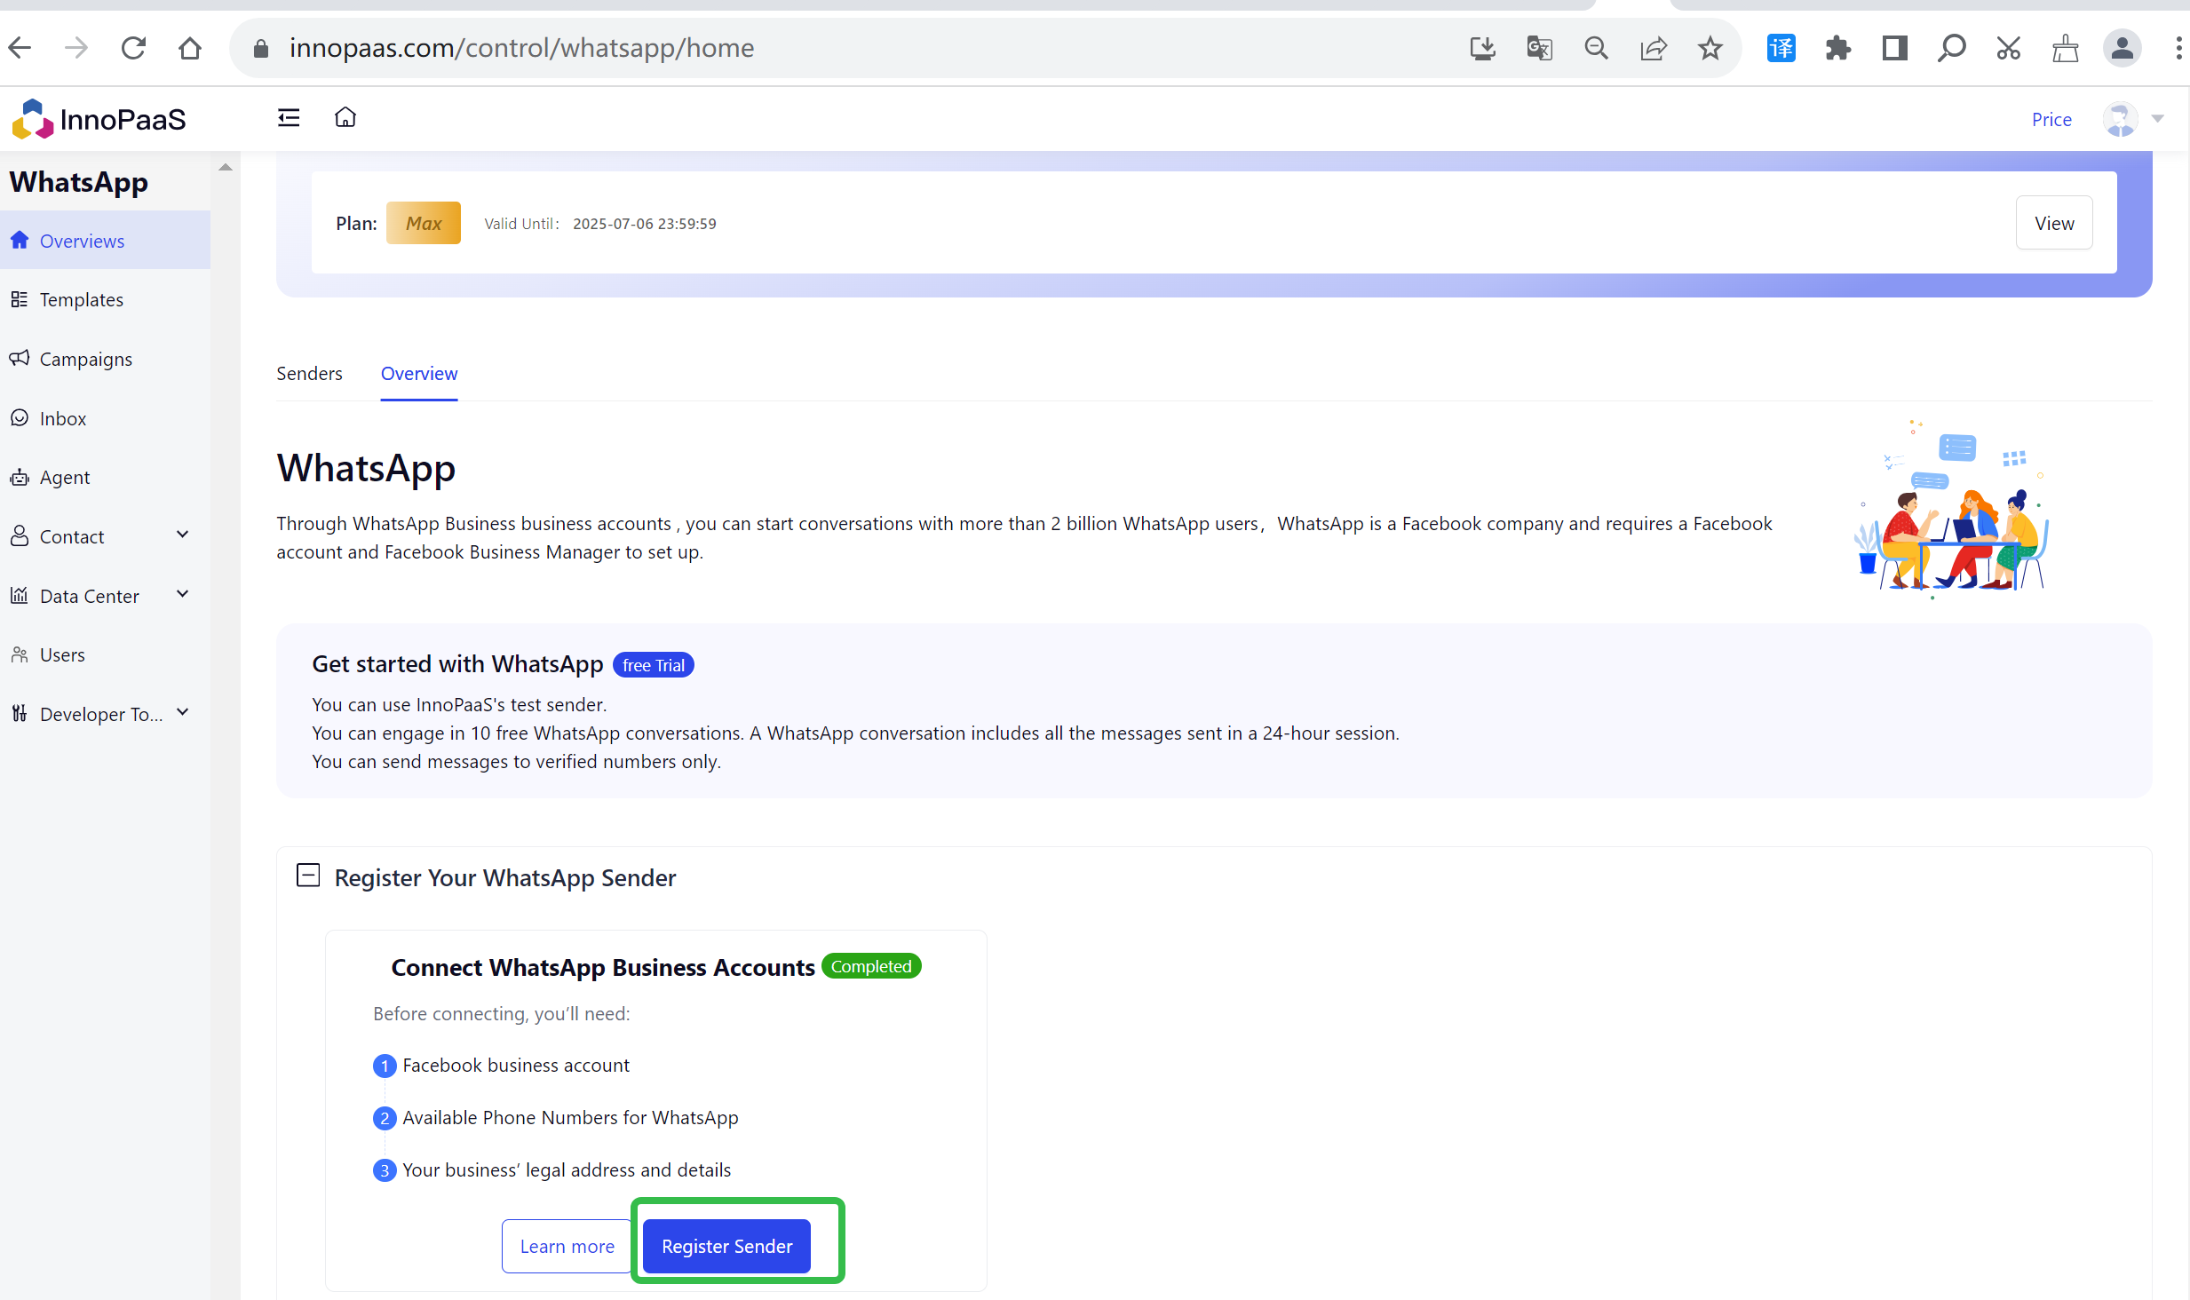
Task: Click the free Trial badge
Action: pos(653,665)
